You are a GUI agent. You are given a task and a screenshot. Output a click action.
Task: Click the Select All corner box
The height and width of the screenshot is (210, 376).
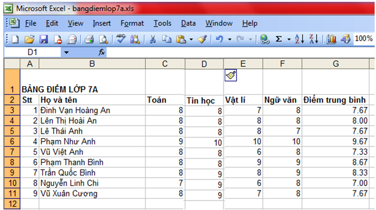tap(12, 64)
